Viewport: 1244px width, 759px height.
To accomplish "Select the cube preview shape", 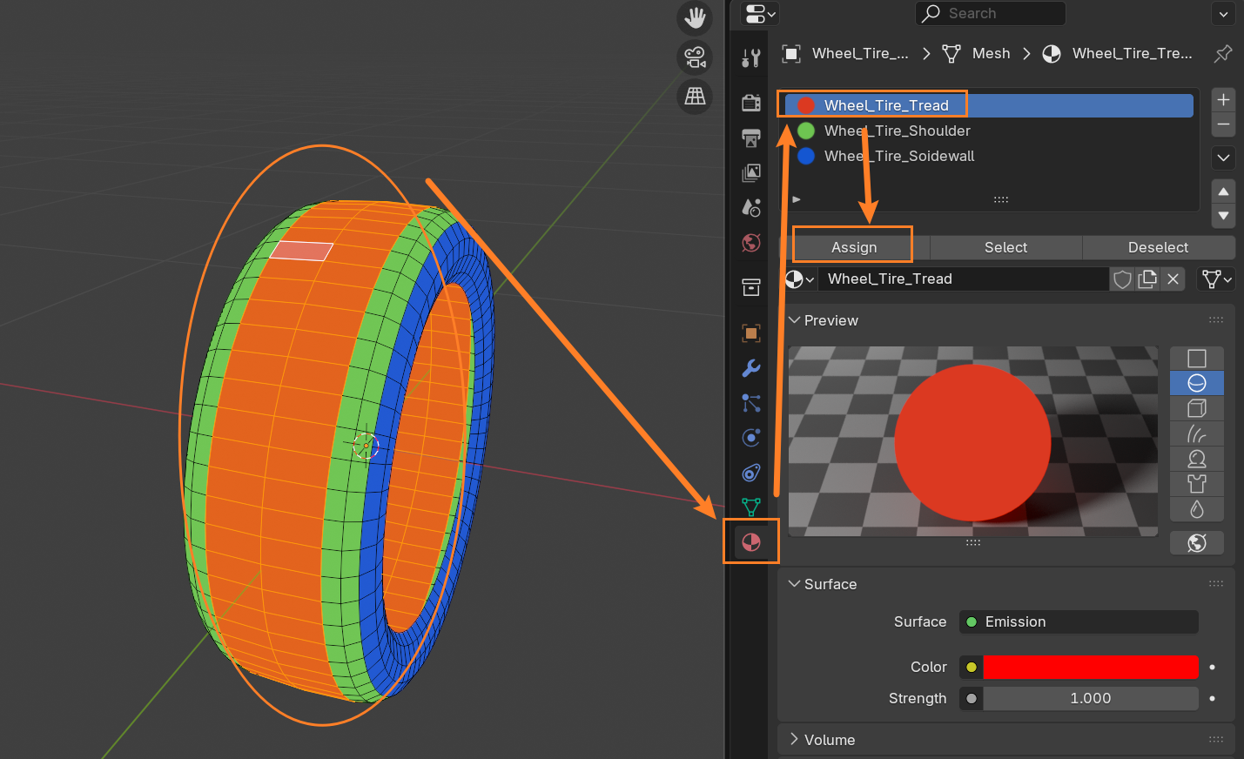I will (x=1197, y=408).
